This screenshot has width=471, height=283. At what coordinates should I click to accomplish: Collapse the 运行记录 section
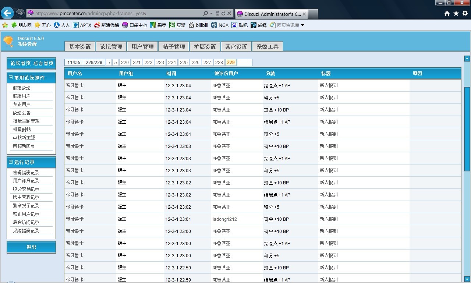11,162
